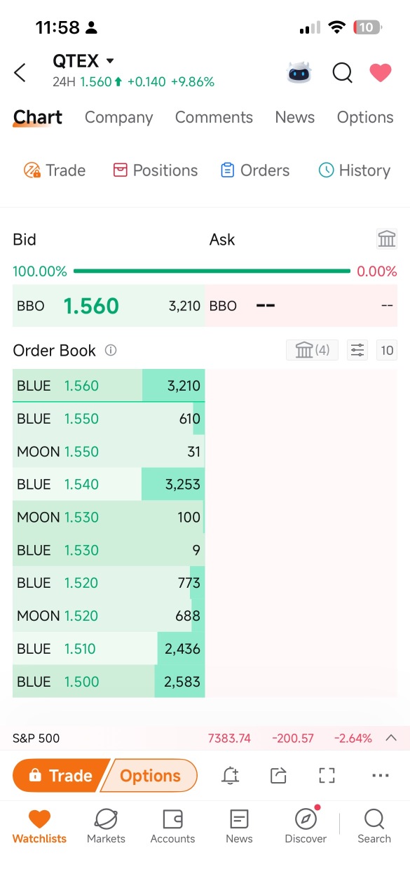Viewport: 410px width, 888px height.
Task: Tap the bid/ask ratio progress bar
Action: (x=212, y=271)
